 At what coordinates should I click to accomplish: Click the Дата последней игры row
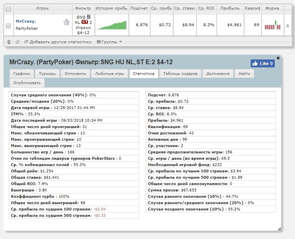click(74, 121)
